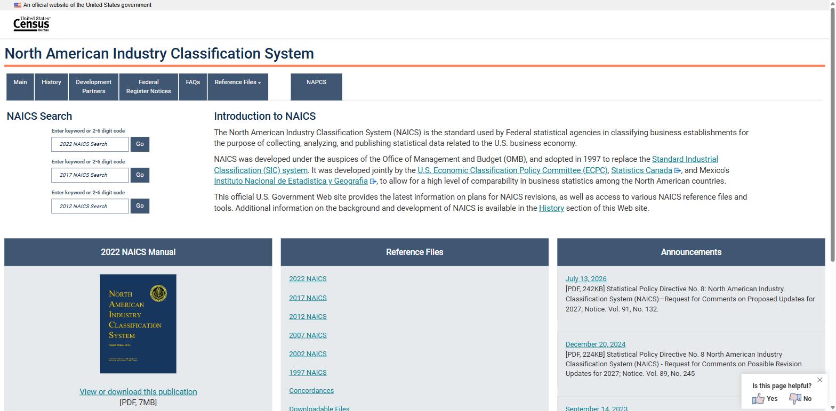Open the Main navigation tab
Image resolution: width=836 pixels, height=411 pixels.
click(x=20, y=87)
